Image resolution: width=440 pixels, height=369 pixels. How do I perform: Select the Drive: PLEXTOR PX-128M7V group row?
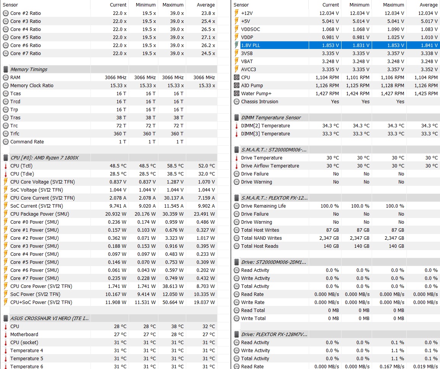click(336, 335)
